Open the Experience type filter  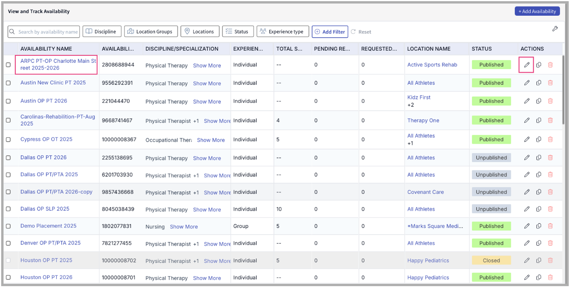click(x=283, y=31)
